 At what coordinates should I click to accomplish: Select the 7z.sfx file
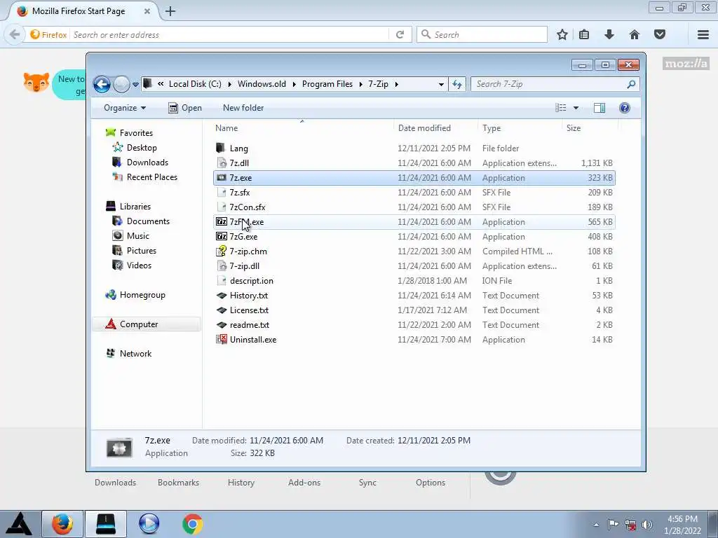[414, 193]
